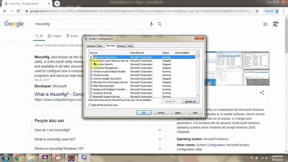Sort services by the Service column header

click(x=109, y=53)
